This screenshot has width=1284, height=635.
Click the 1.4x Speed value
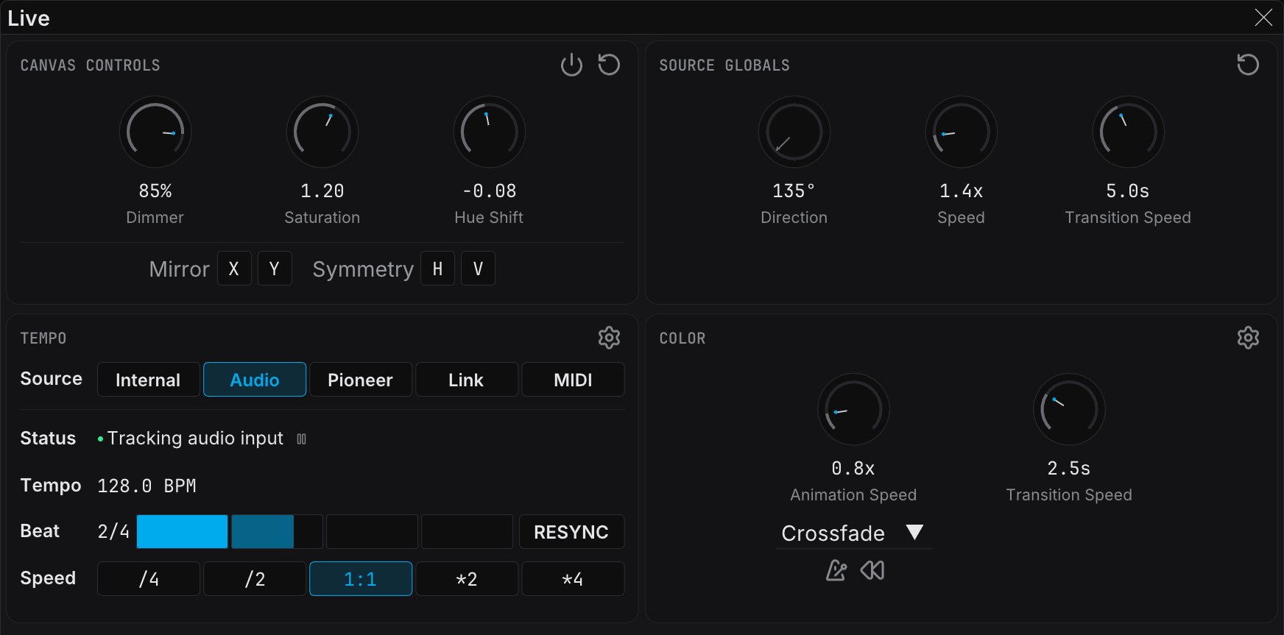[x=961, y=191]
